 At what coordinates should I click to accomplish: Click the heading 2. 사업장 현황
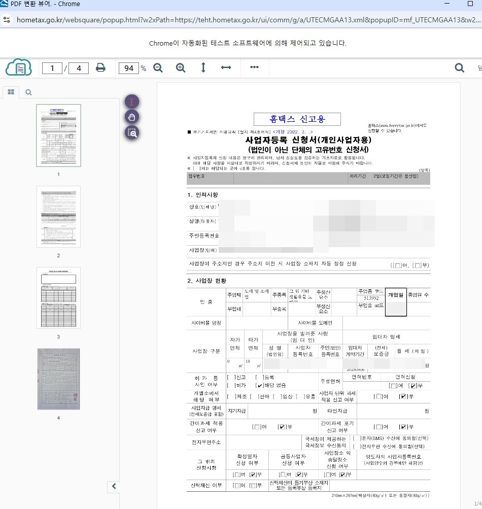pos(207,281)
